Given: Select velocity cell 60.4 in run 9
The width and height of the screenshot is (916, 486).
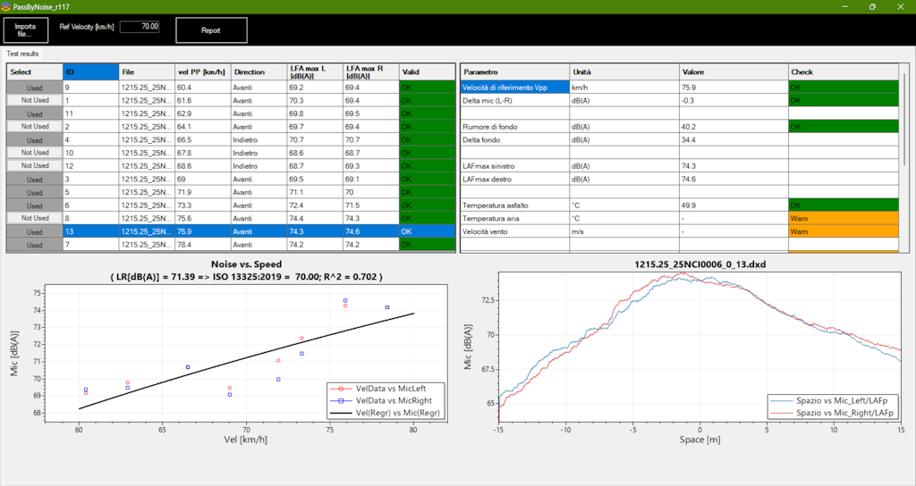Looking at the screenshot, I should (203, 88).
